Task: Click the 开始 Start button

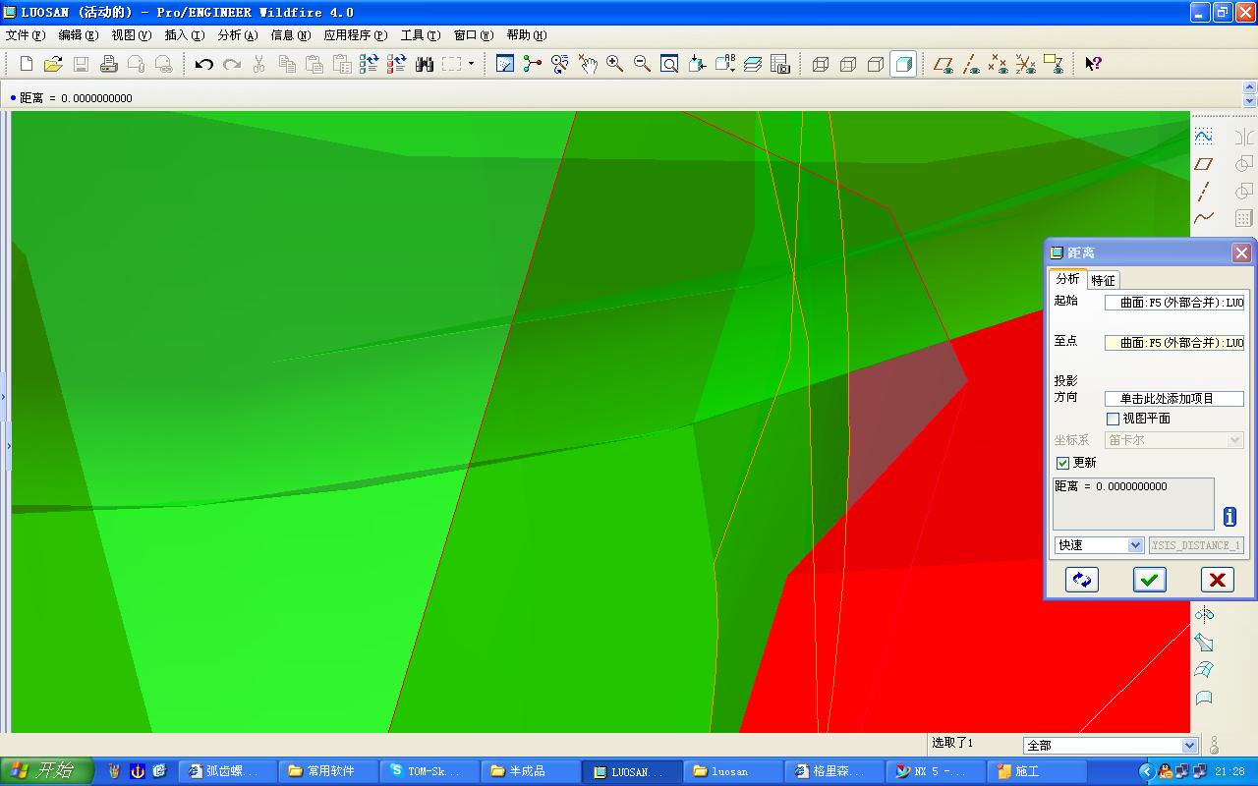Action: click(46, 771)
